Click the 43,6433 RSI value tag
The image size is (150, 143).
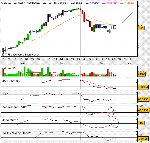(143, 99)
